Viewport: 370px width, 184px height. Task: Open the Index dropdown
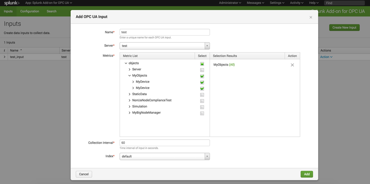165,156
